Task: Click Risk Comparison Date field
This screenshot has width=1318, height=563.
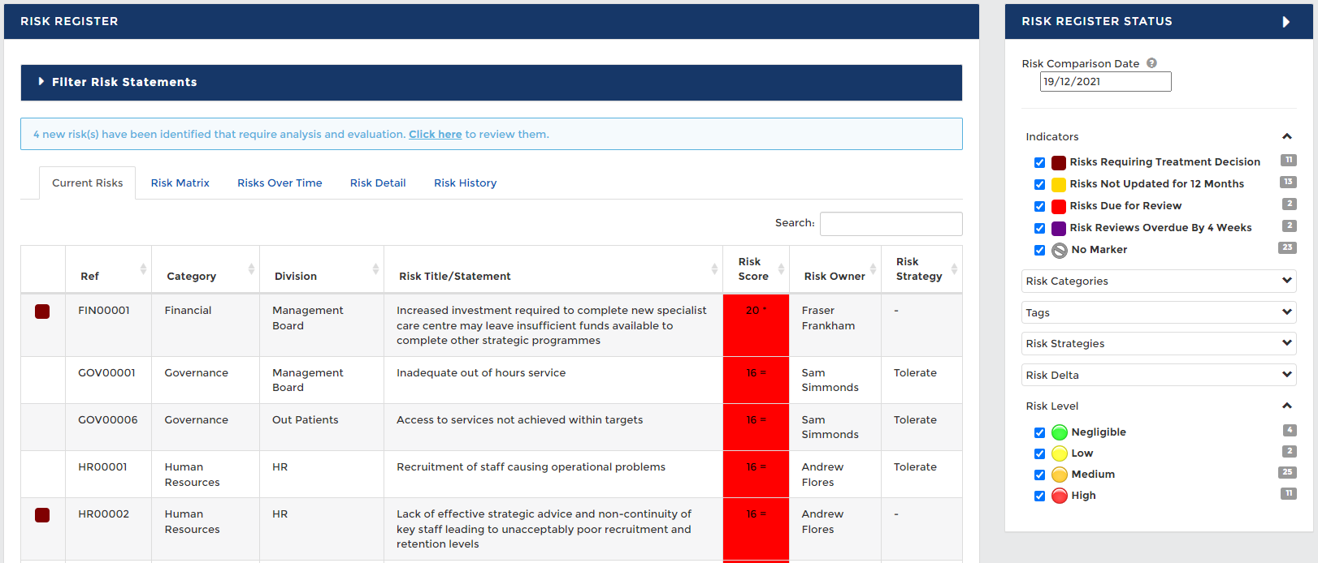Action: (1106, 82)
